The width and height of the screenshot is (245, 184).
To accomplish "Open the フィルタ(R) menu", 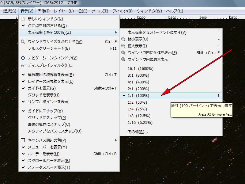I will [122, 11].
